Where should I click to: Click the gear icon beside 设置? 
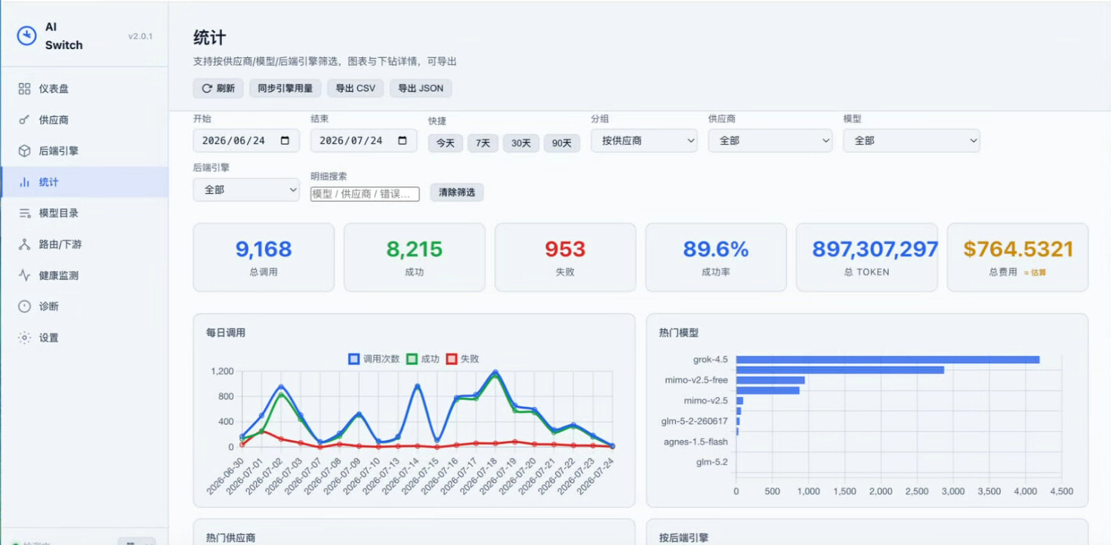[24, 337]
